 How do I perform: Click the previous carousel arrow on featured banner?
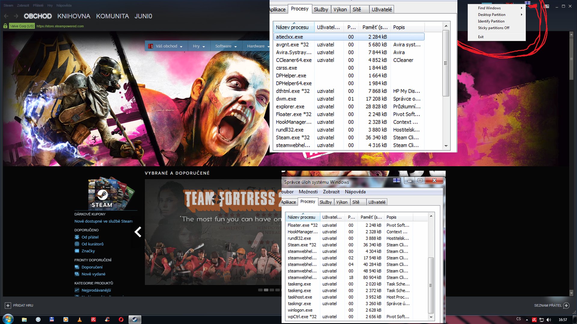click(138, 232)
